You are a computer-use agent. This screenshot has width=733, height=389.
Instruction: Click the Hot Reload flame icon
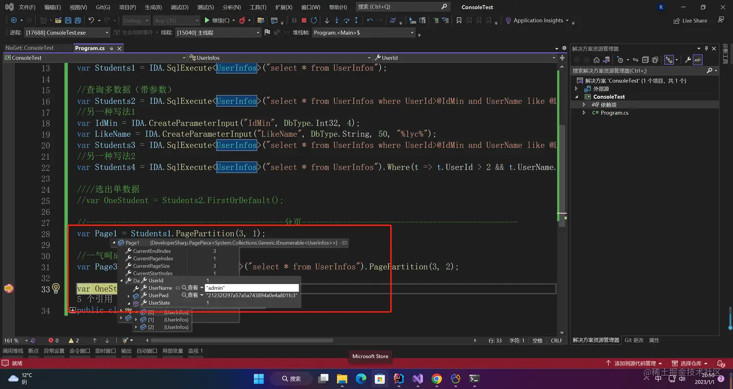[x=242, y=20]
